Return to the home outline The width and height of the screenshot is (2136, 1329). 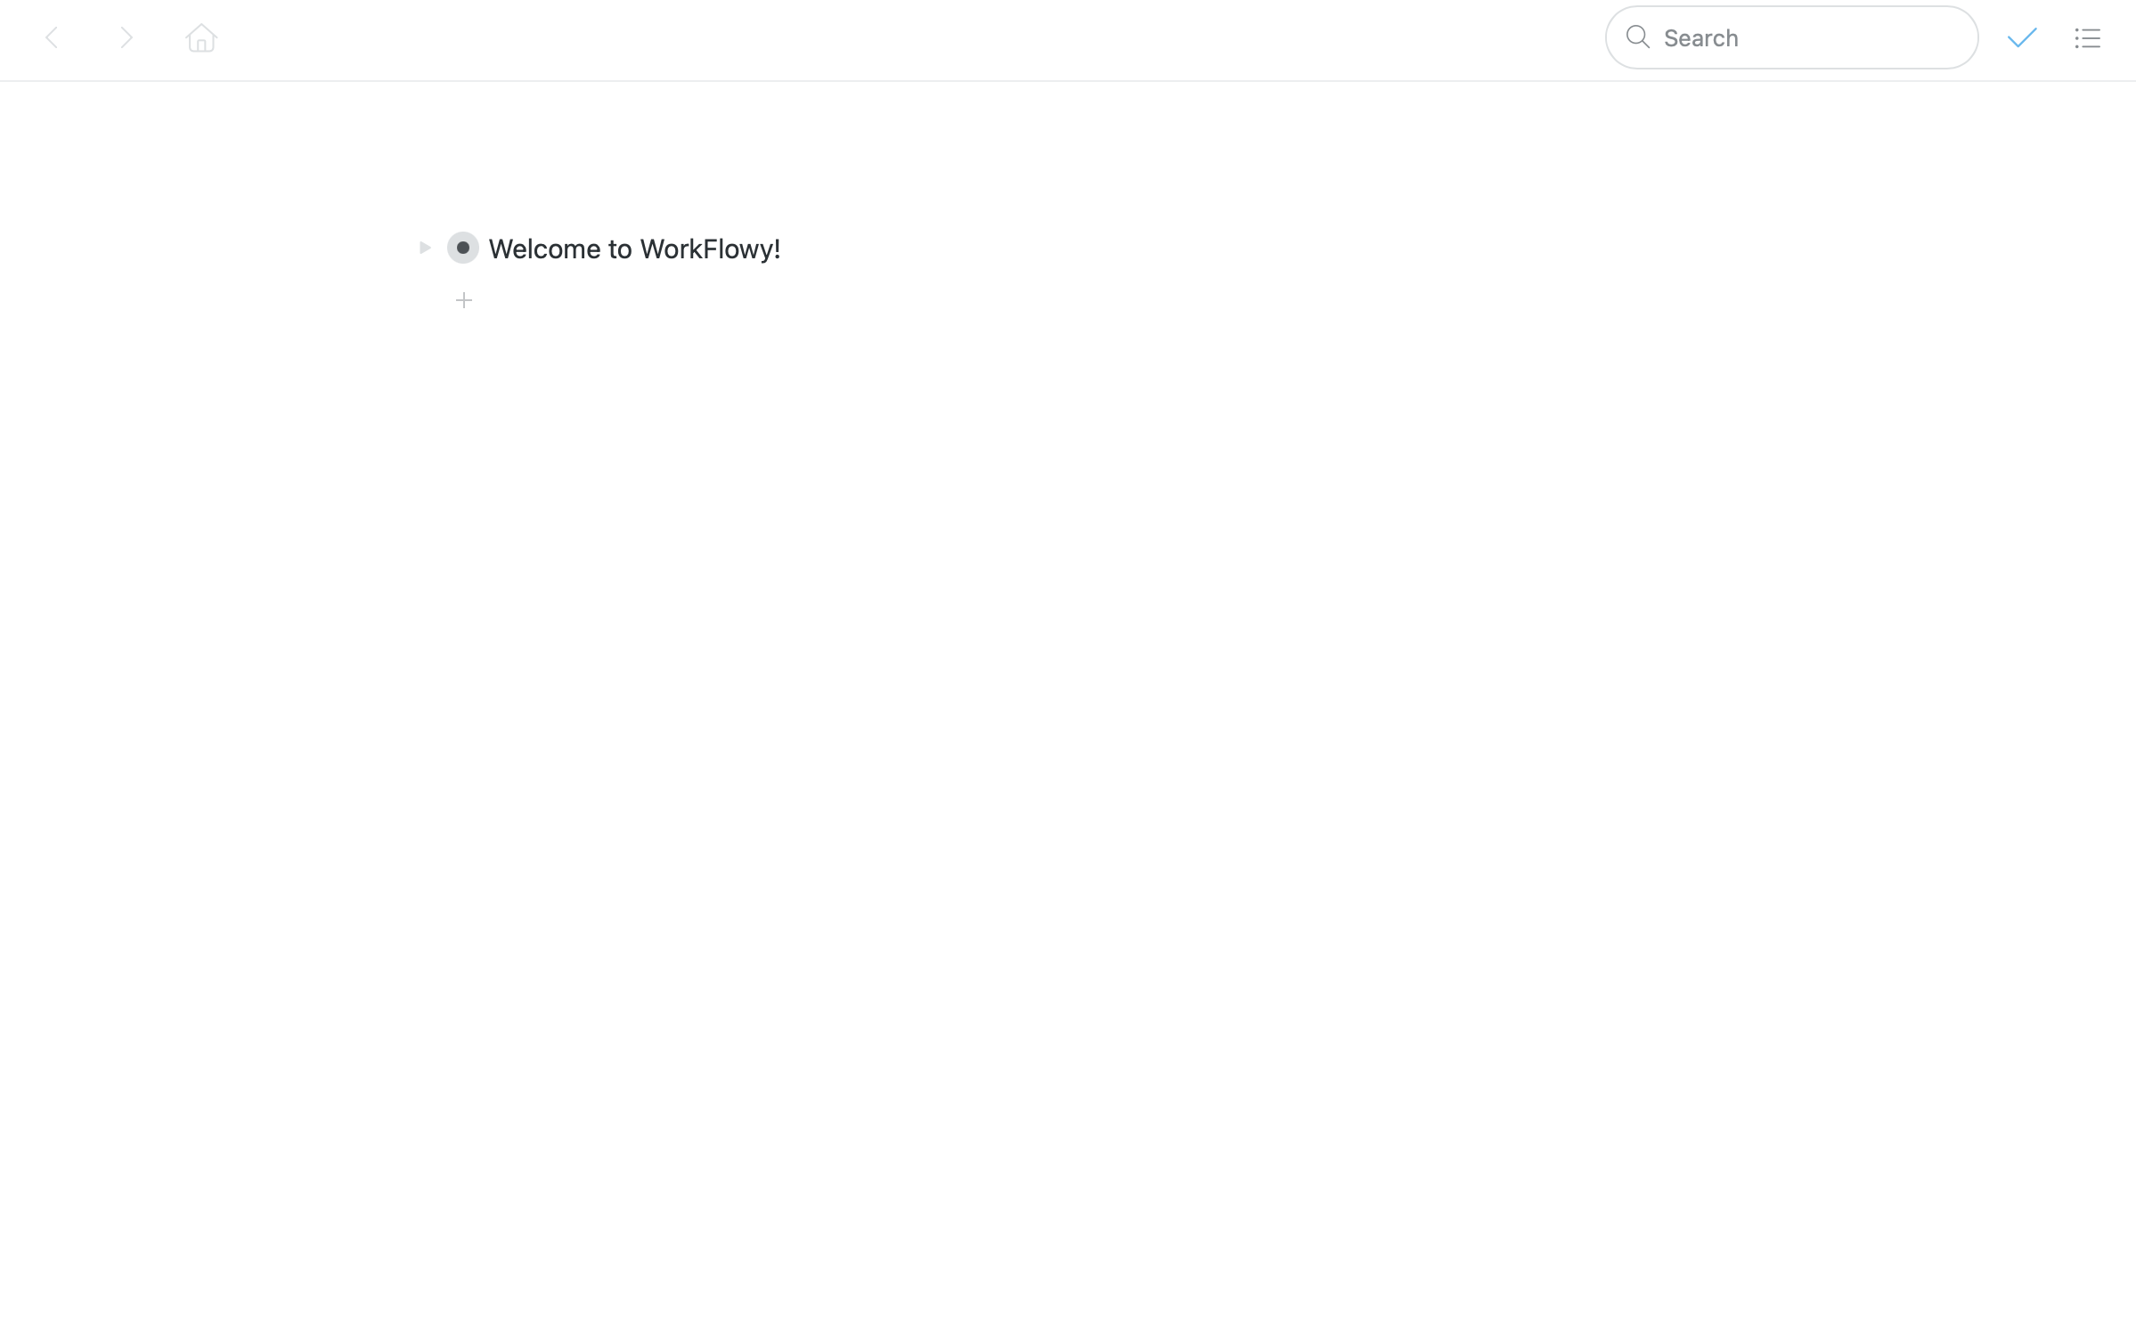(201, 37)
